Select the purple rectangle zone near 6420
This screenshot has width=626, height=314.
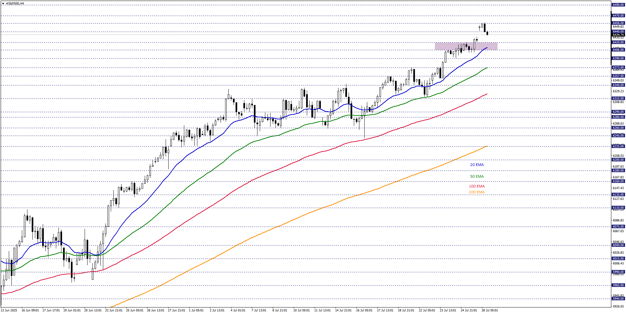pyautogui.click(x=466, y=46)
